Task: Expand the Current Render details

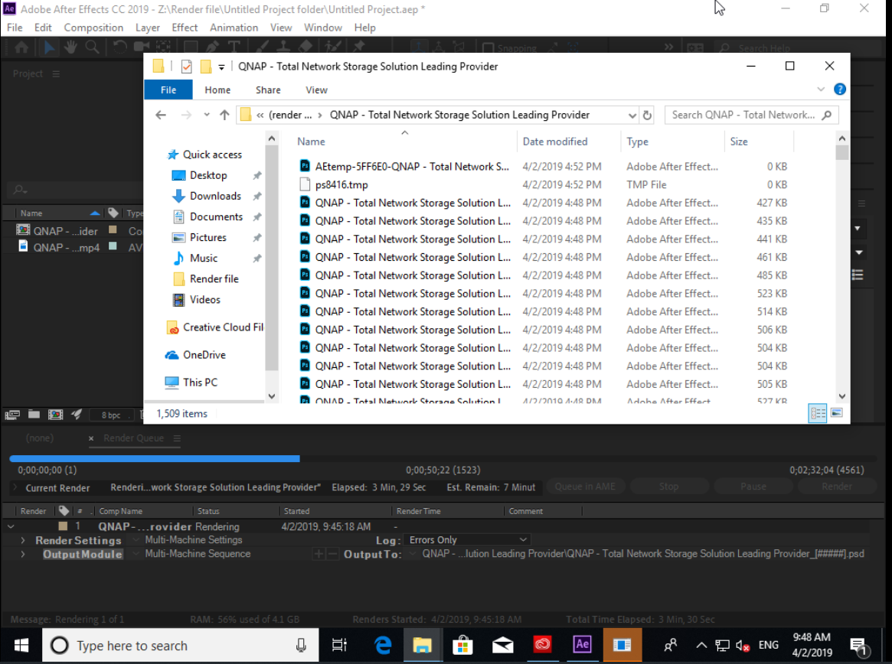Action: tap(15, 488)
